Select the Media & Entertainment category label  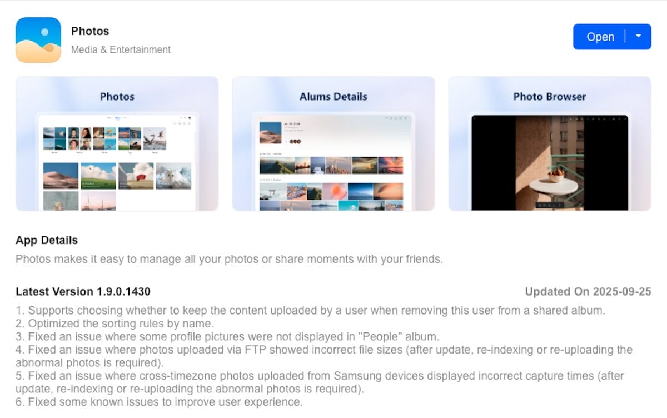[121, 49]
